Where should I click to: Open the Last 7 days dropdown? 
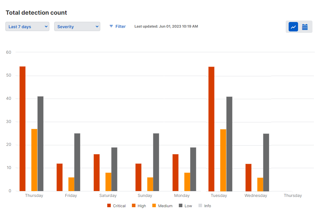click(x=27, y=26)
